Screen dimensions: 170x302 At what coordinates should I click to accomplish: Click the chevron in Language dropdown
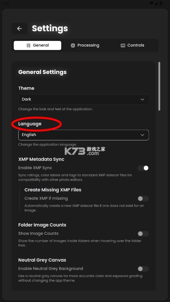pyautogui.click(x=142, y=135)
